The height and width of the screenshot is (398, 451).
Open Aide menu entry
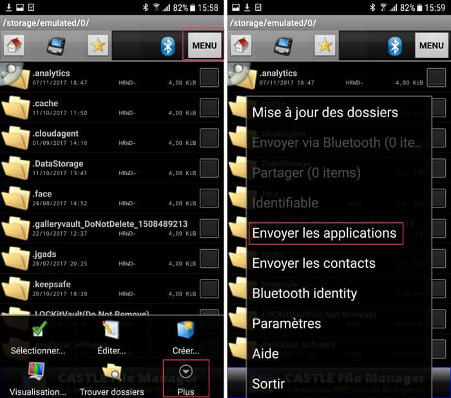(339, 354)
